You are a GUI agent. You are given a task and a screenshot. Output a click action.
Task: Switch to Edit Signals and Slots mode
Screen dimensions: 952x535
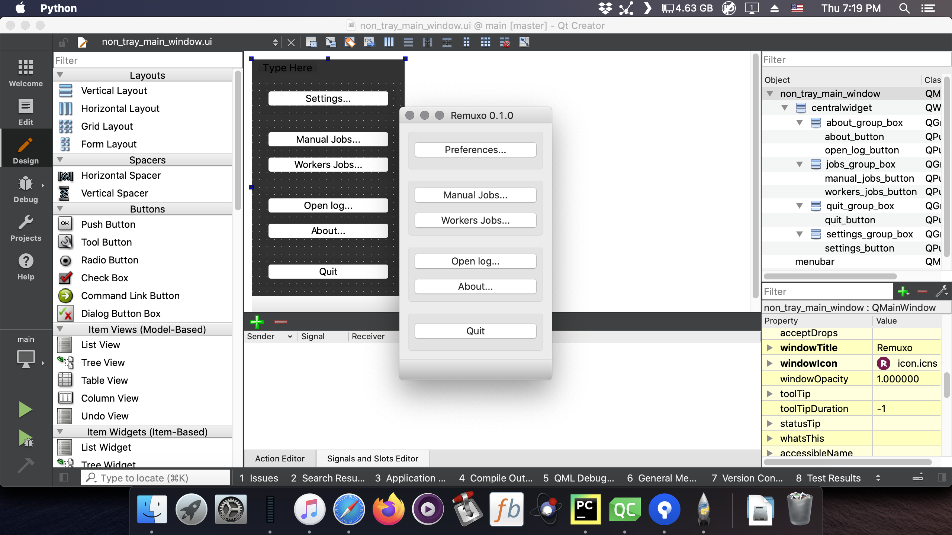[x=330, y=42]
